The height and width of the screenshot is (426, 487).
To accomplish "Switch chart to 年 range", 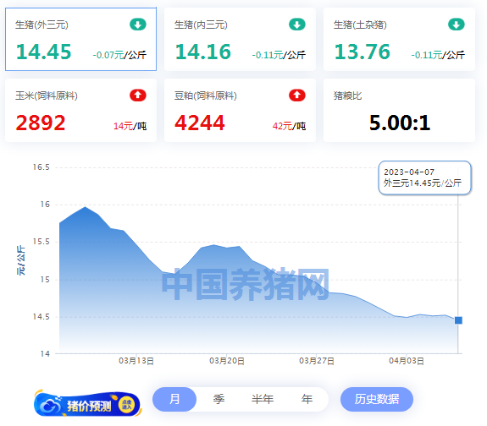I will tap(307, 399).
